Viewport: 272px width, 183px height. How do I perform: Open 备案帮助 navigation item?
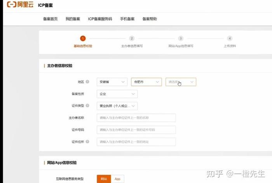[x=150, y=19]
